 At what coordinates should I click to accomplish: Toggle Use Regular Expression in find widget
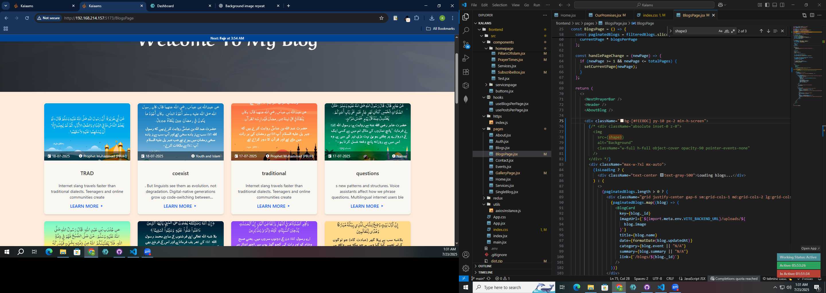(733, 31)
